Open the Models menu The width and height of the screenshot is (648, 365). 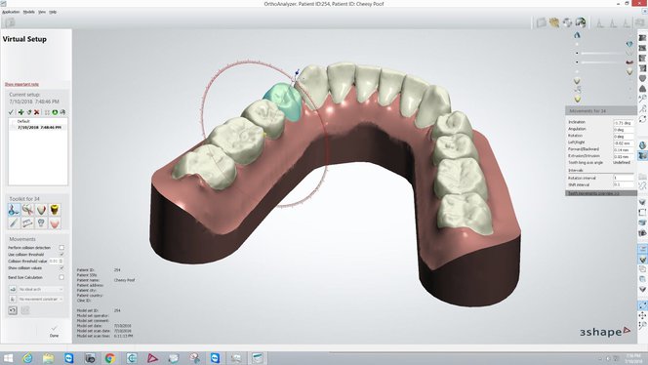(29, 12)
